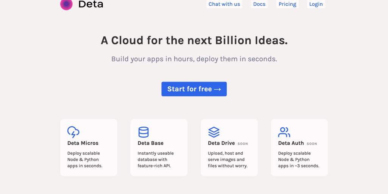Click 'Upload, host and serve images' description
The image size is (388, 194).
[228, 160]
